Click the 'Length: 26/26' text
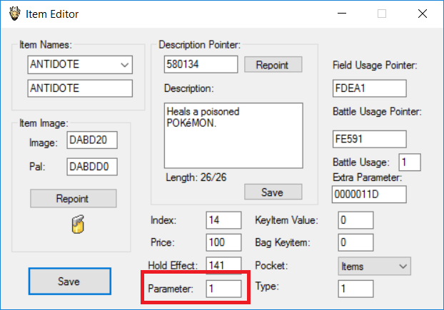444x310 pixels. point(196,177)
